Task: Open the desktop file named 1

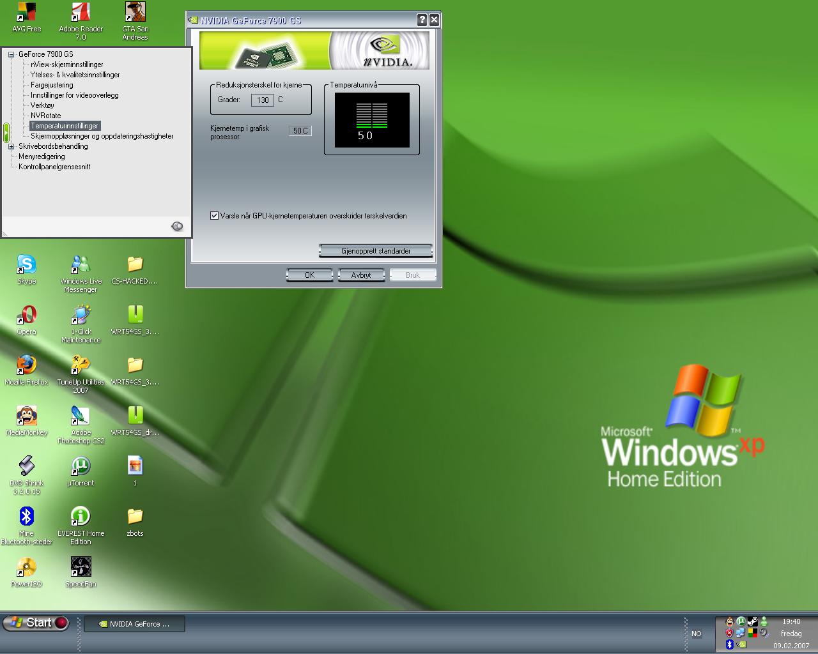Action: click(135, 466)
